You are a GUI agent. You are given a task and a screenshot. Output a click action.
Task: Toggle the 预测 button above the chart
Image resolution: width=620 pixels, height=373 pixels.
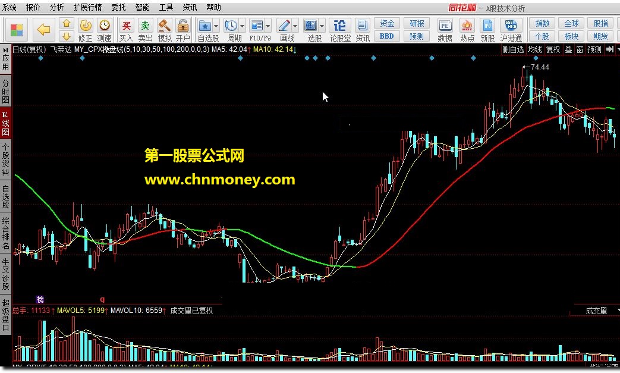tap(594, 49)
